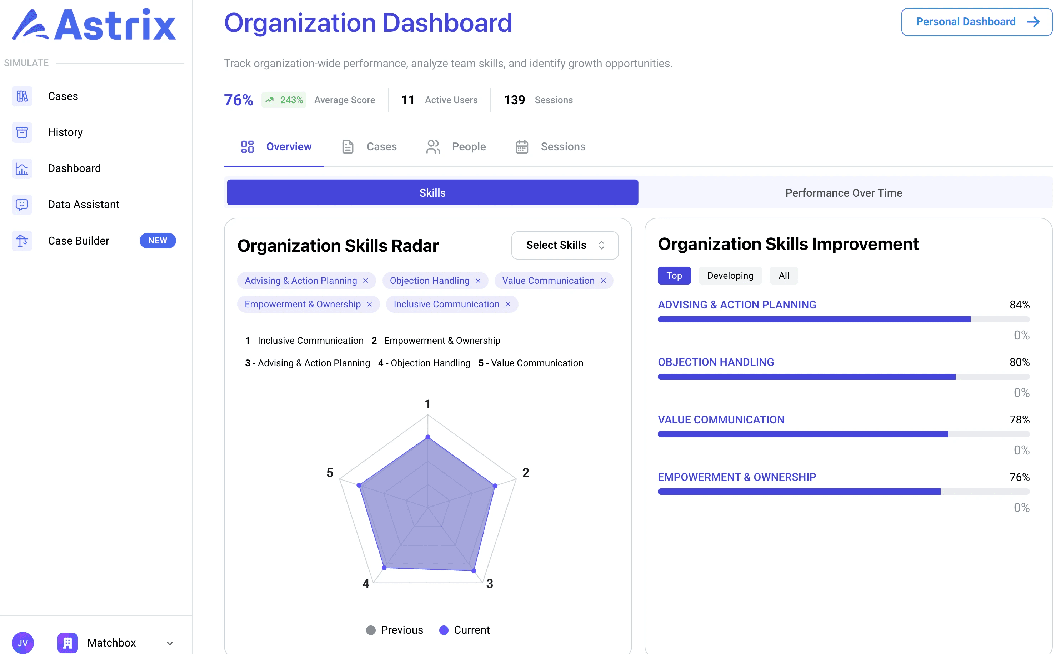Expand the Matchbox organization switcher chevron
This screenshot has height=654, width=1055.
pos(170,643)
